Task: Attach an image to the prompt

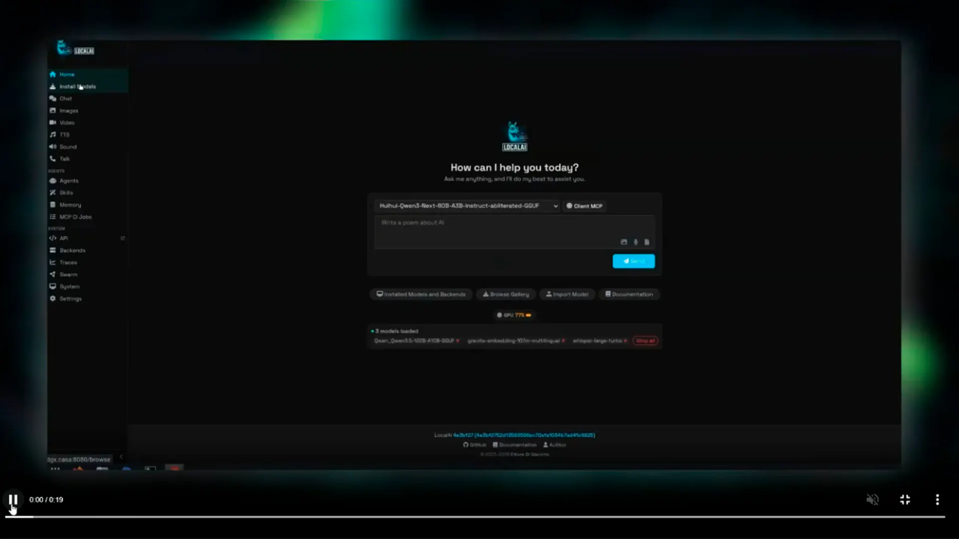Action: [x=624, y=242]
